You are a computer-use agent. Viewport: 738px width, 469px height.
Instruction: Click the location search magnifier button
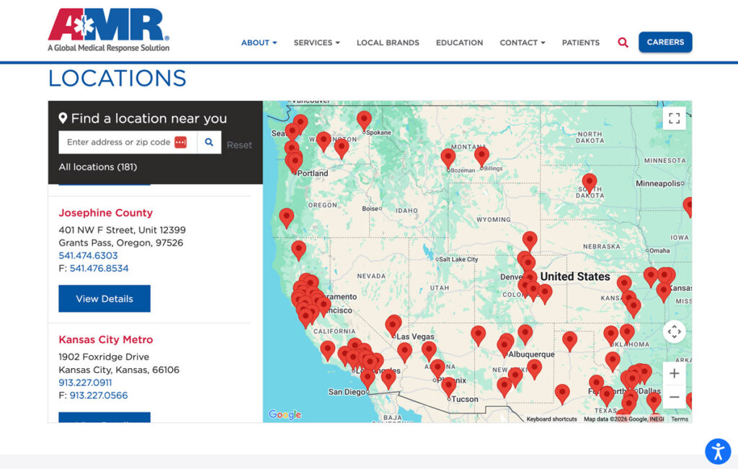tap(209, 142)
